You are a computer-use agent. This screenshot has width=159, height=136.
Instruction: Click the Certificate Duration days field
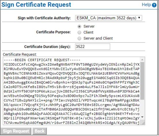pos(93,47)
